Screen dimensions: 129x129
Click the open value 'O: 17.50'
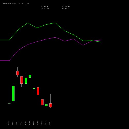tap(45, 9)
